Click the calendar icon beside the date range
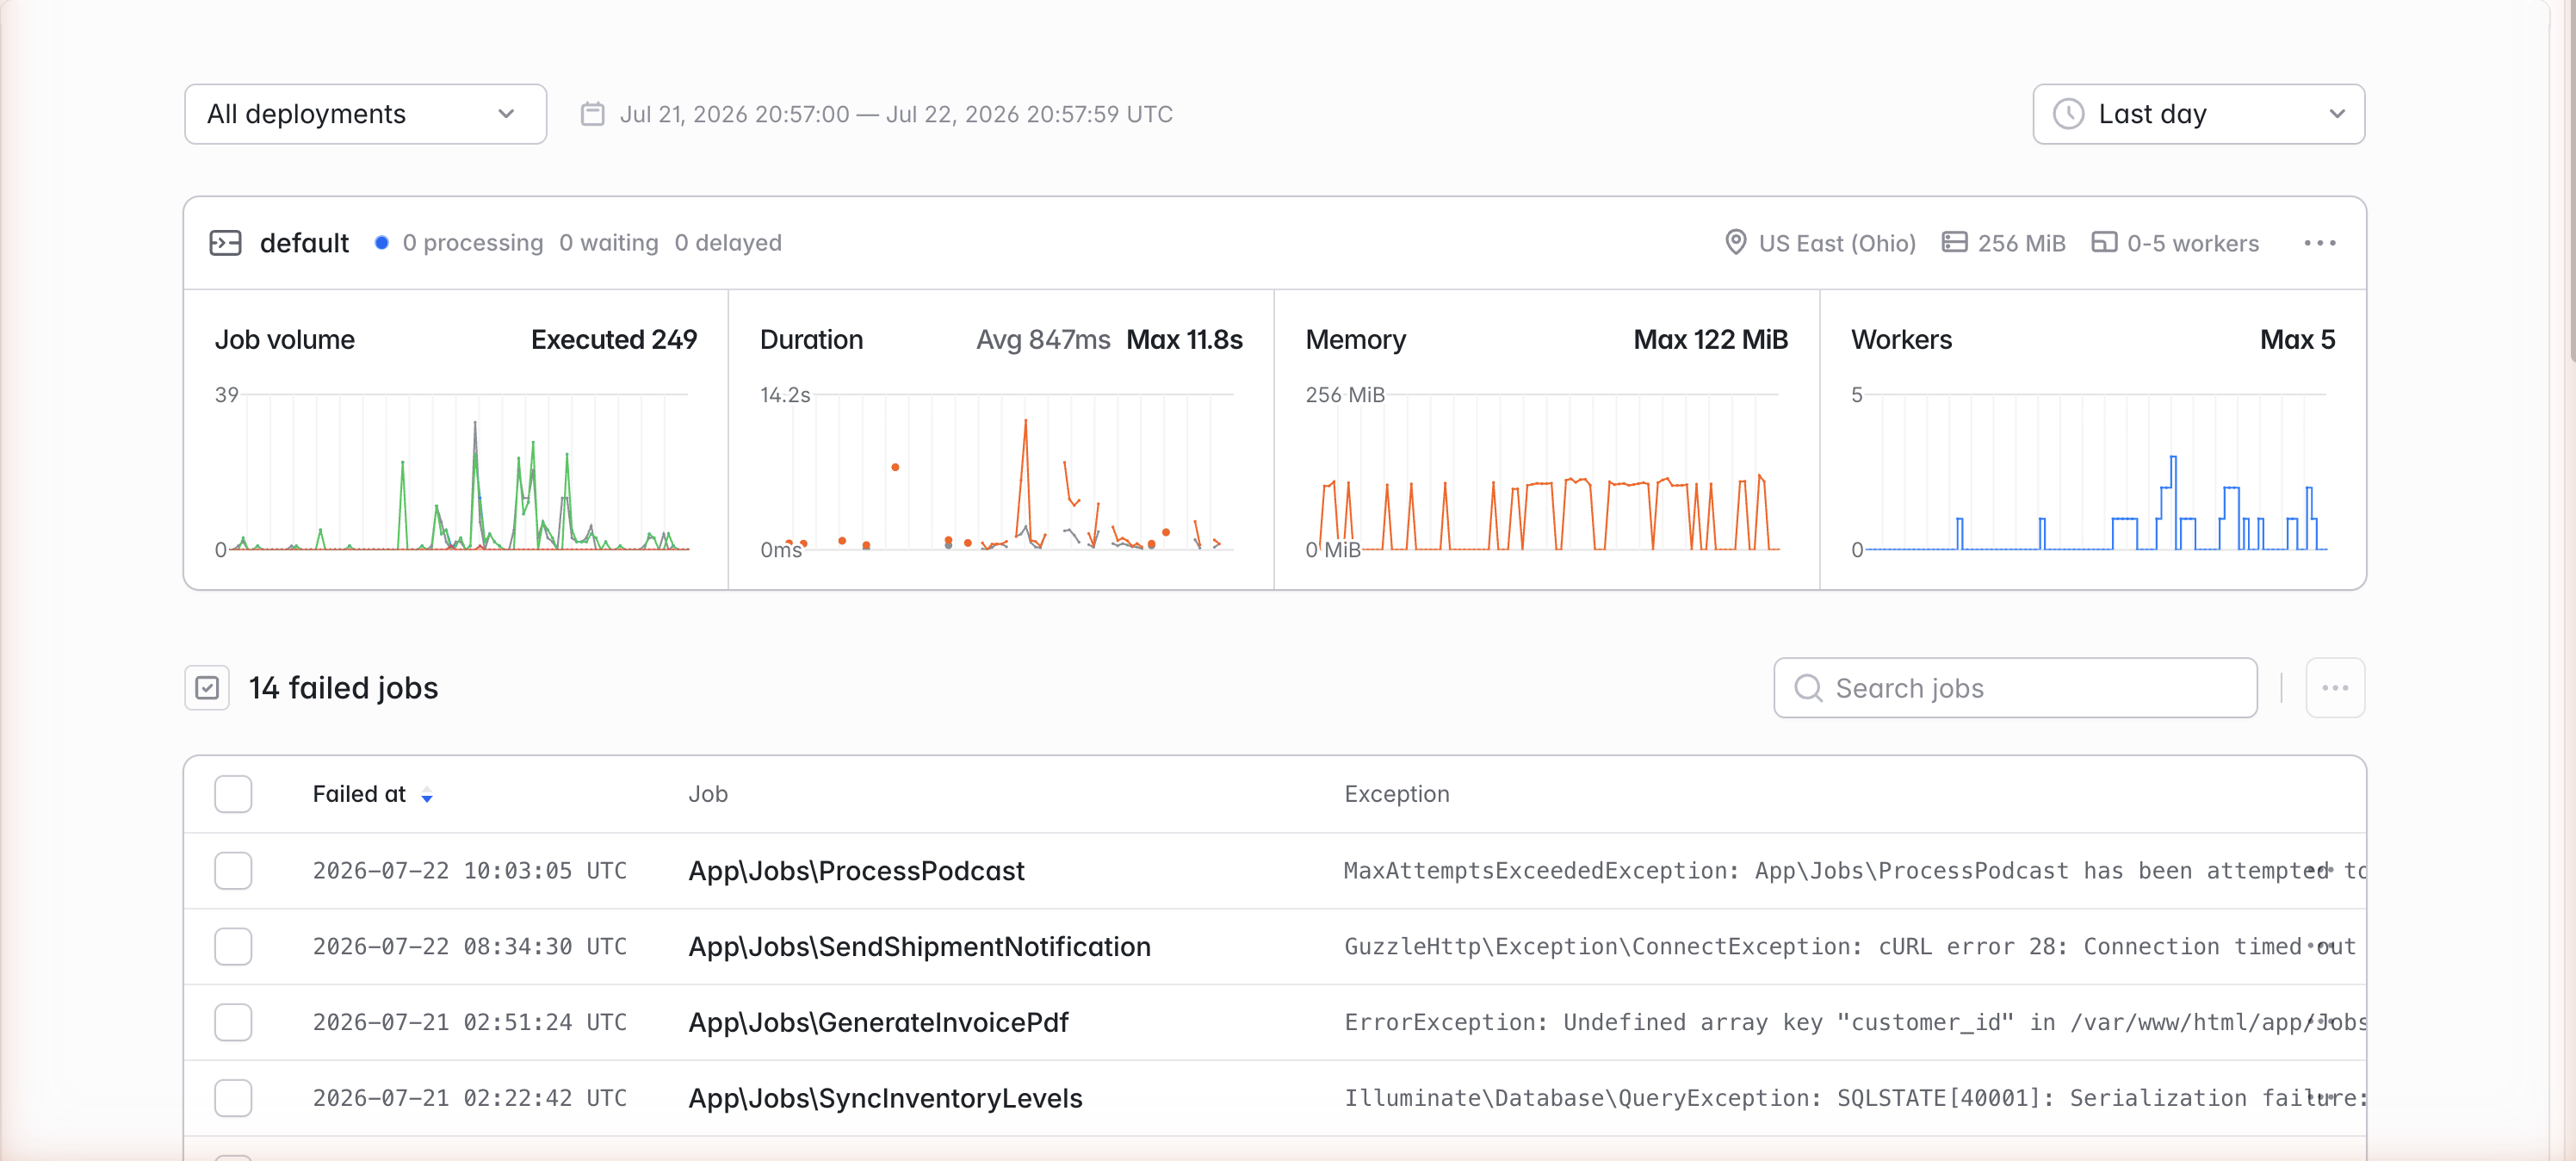This screenshot has width=2576, height=1161. coord(593,114)
